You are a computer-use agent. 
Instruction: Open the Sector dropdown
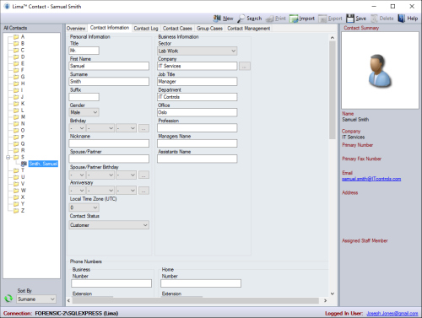(197, 51)
